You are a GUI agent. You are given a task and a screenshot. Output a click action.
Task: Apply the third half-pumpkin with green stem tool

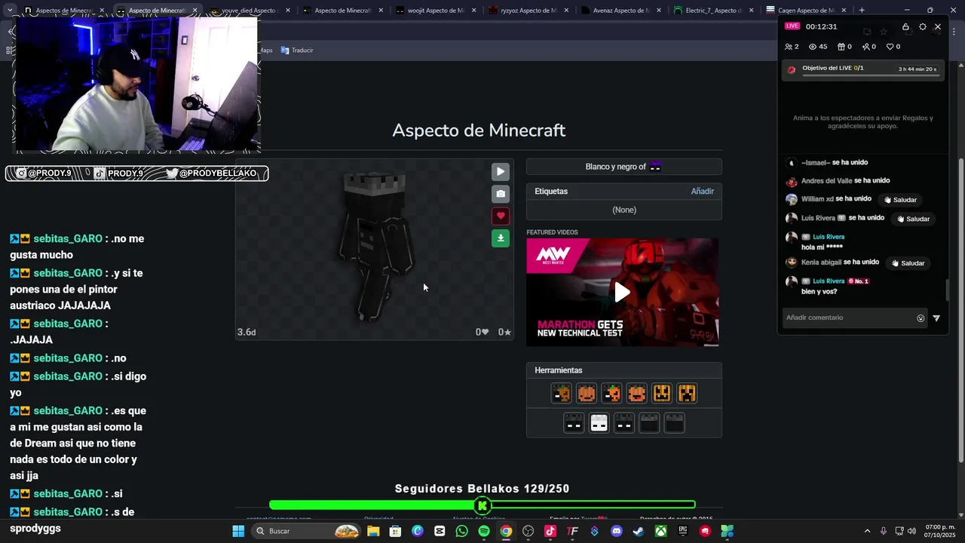coord(611,393)
